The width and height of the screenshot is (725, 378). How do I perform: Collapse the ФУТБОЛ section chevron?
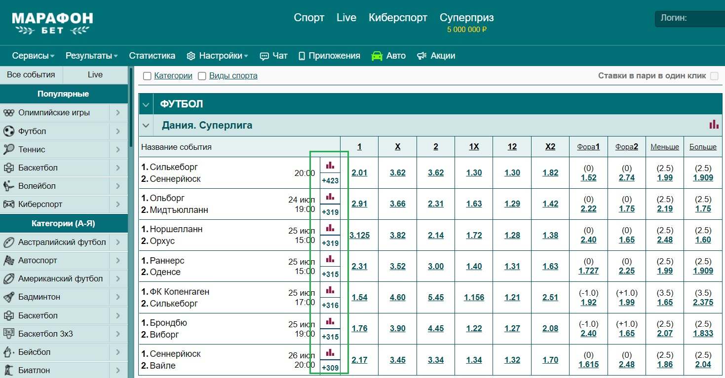(x=146, y=104)
